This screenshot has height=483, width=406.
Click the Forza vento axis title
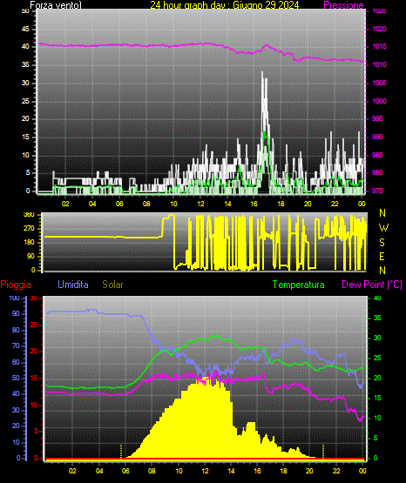[x=56, y=5]
